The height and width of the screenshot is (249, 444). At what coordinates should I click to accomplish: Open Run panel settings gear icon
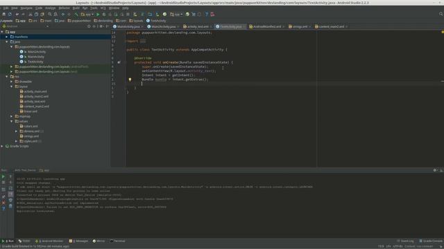click(x=435, y=170)
